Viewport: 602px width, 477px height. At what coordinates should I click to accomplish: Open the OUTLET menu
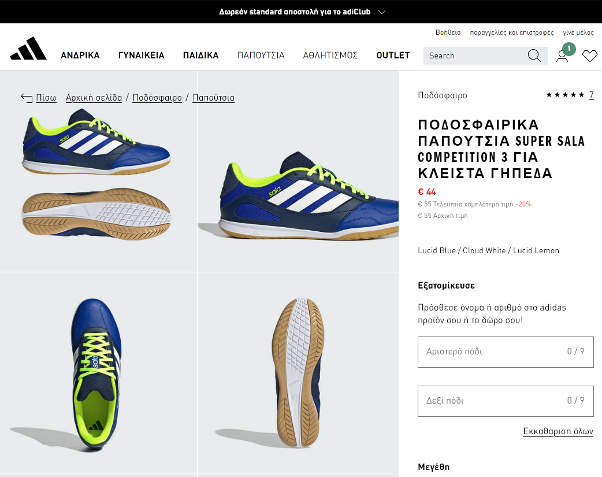coord(393,56)
